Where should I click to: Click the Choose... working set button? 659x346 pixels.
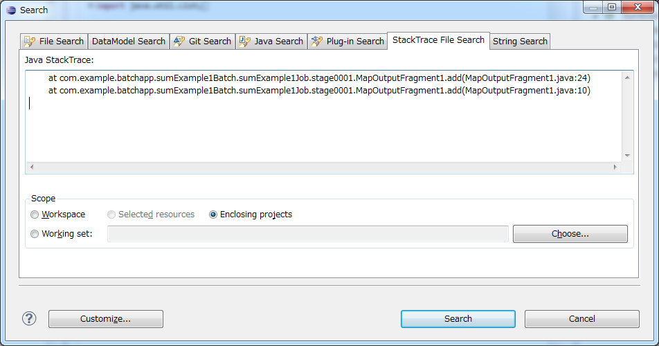pyautogui.click(x=570, y=234)
